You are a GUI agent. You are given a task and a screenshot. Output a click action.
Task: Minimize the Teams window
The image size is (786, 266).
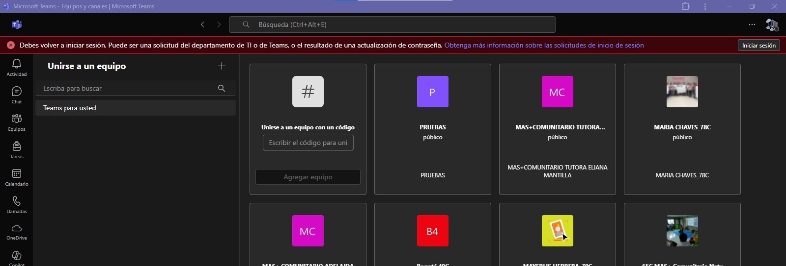tap(730, 6)
